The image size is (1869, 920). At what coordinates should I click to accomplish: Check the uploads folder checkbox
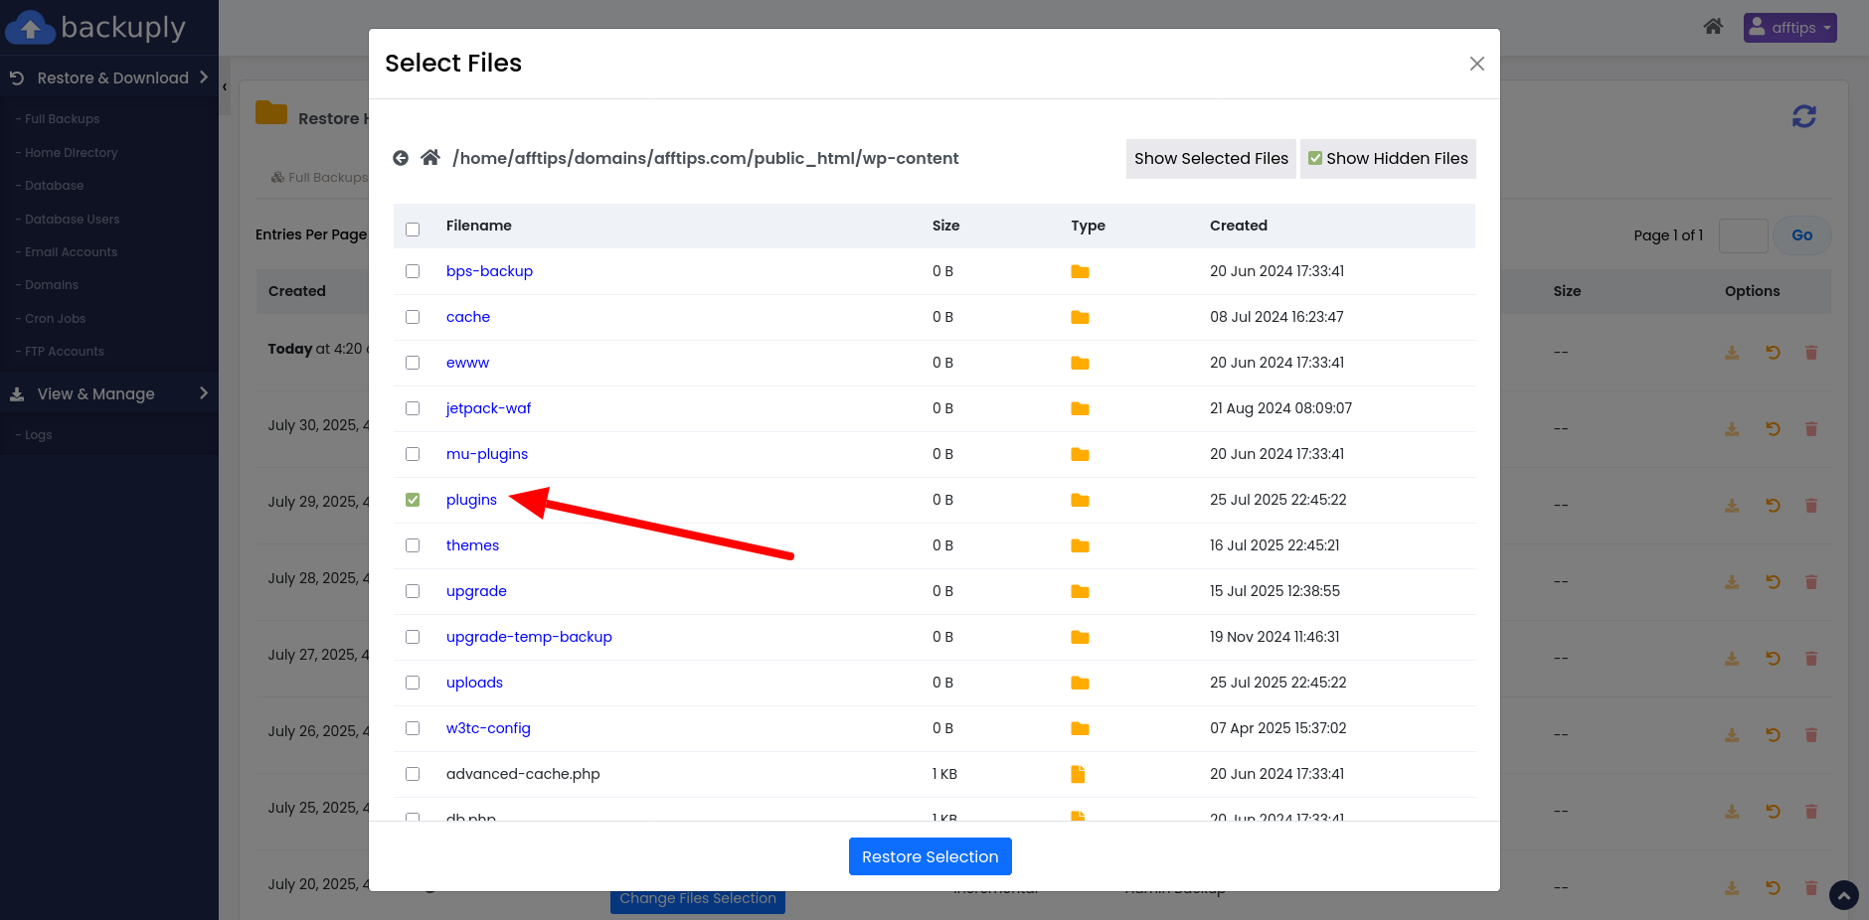tap(413, 683)
